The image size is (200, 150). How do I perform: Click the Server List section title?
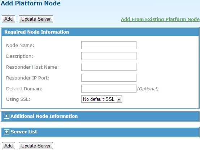click(x=24, y=132)
